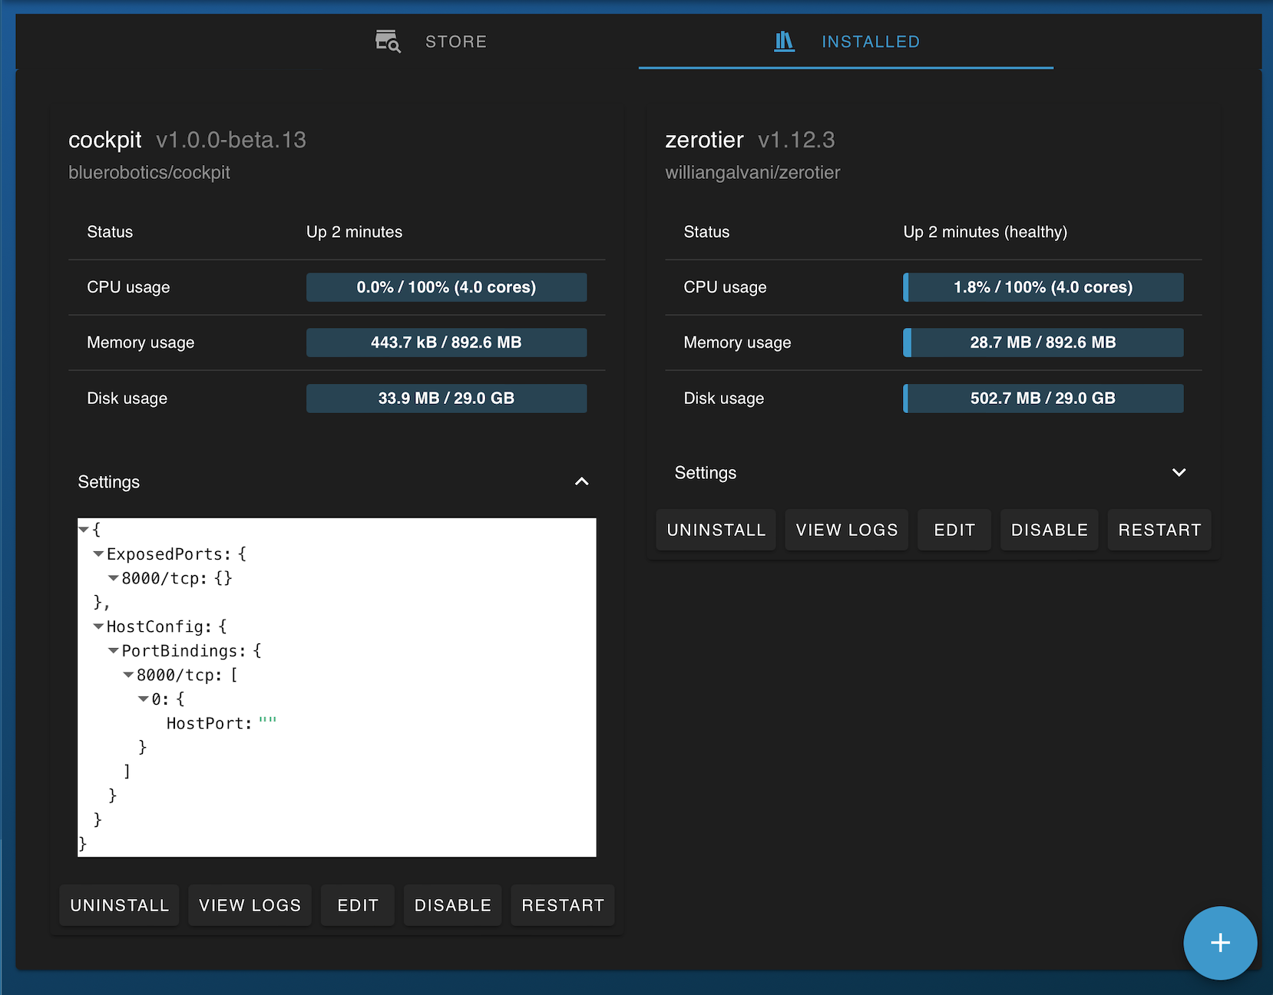
Task: Expand the zerotier Settings chevron
Action: pos(1179,472)
